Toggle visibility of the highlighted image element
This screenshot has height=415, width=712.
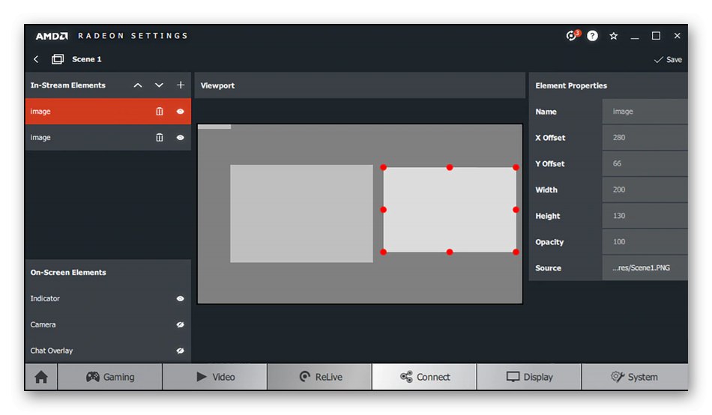tap(181, 112)
